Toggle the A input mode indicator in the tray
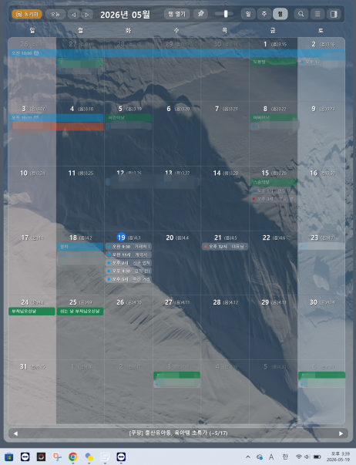This screenshot has width=356, height=465. pyautogui.click(x=271, y=457)
